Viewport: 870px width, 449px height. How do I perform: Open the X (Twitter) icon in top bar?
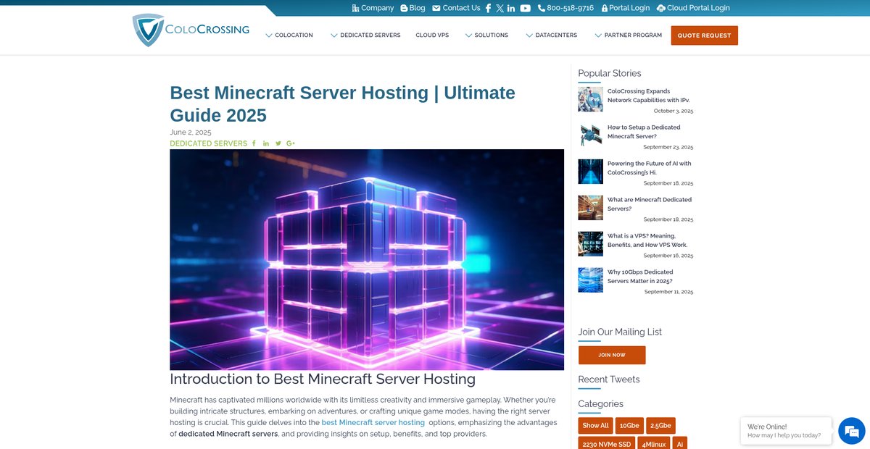(x=500, y=8)
